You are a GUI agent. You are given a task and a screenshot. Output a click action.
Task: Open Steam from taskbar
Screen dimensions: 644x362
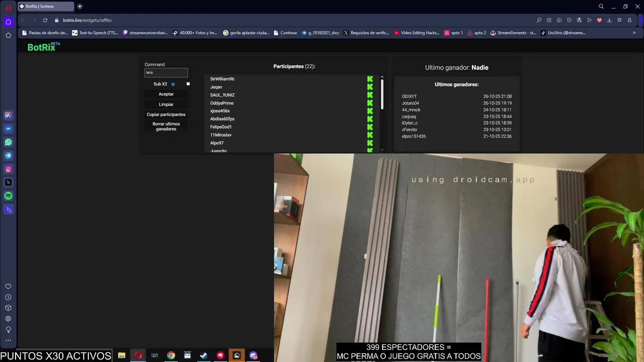coord(204,355)
